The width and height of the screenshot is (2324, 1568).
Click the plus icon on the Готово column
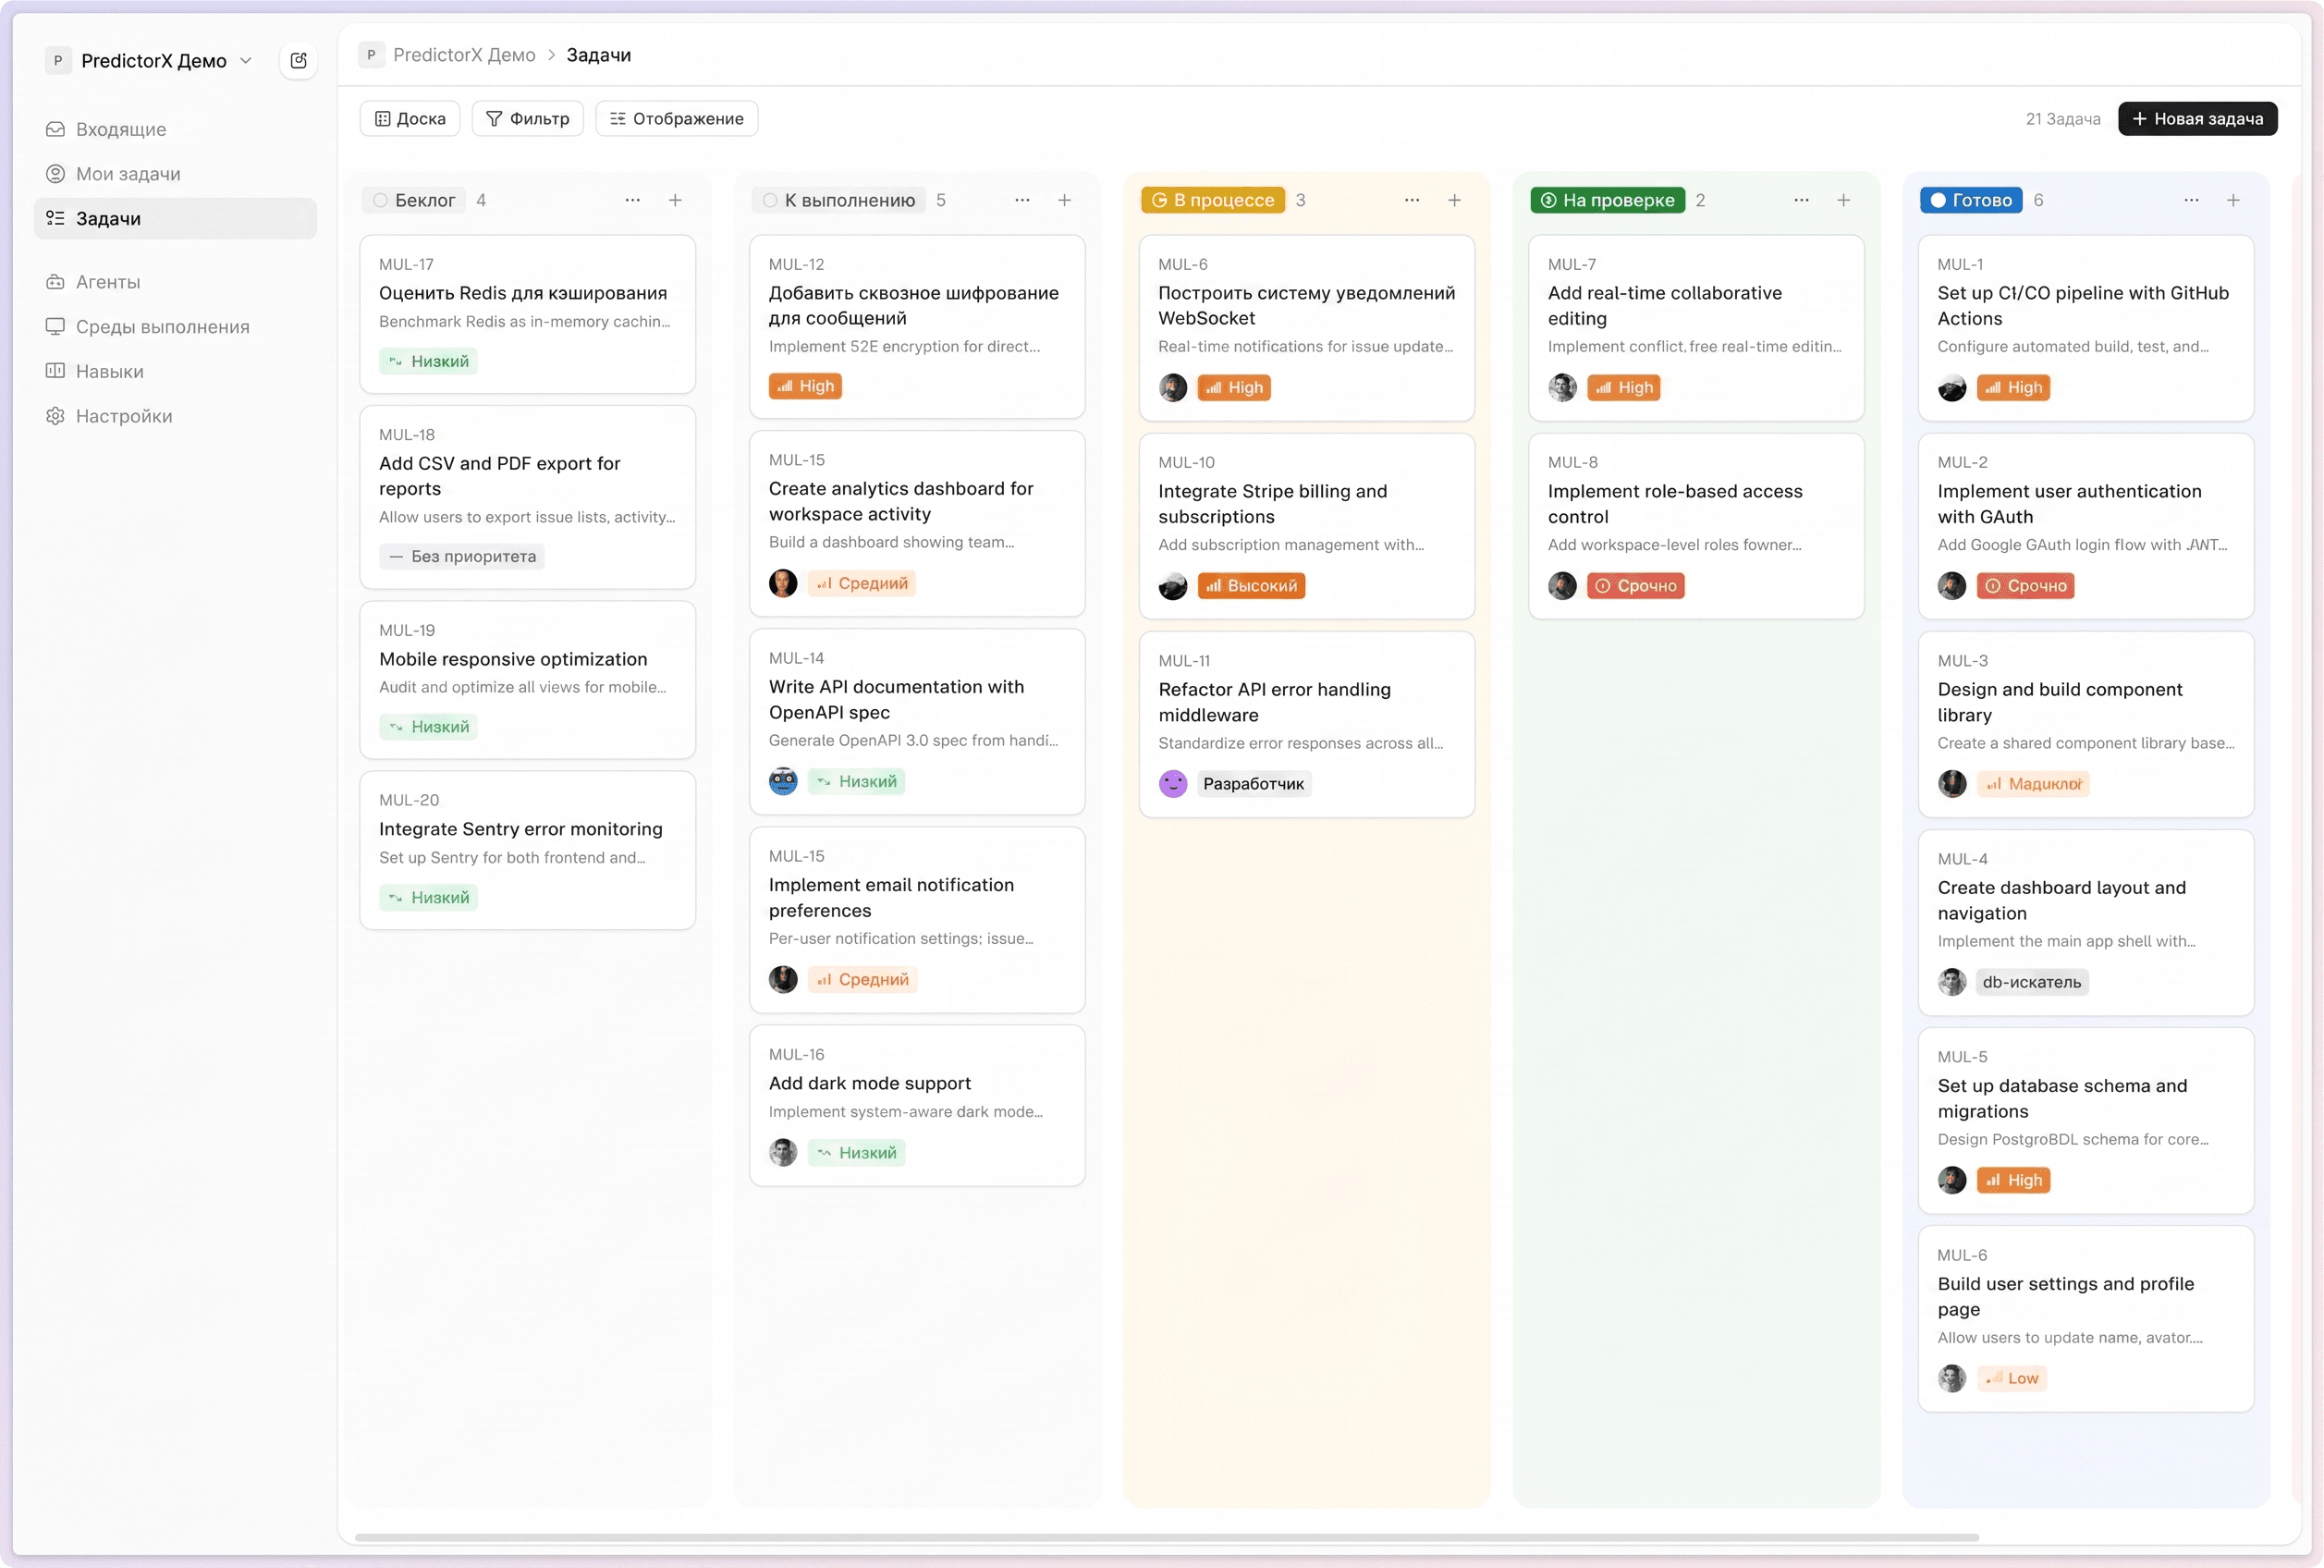coord(2233,200)
